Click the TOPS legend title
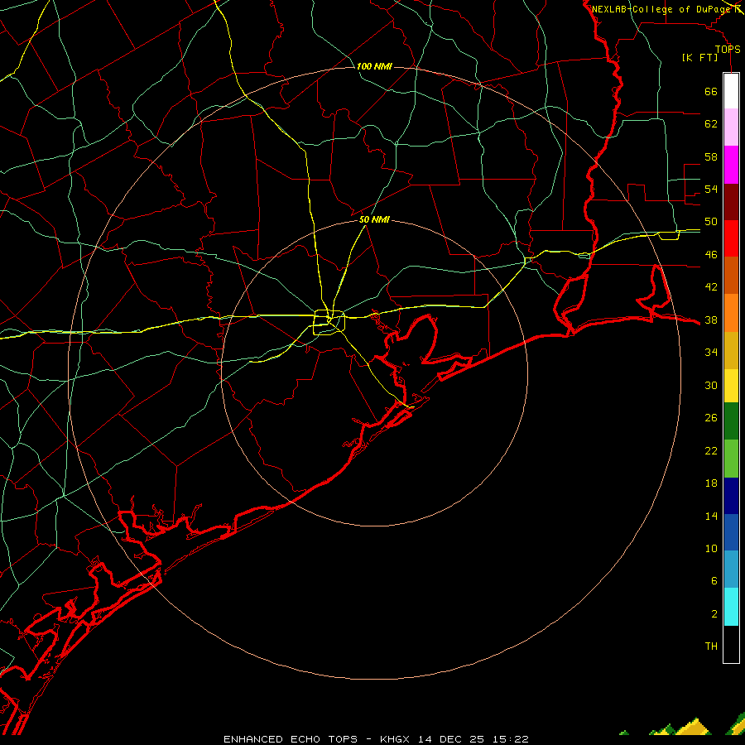 coord(728,50)
